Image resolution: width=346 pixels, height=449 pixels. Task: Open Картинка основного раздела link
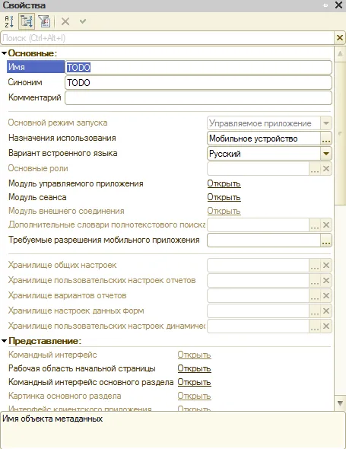[x=195, y=396]
